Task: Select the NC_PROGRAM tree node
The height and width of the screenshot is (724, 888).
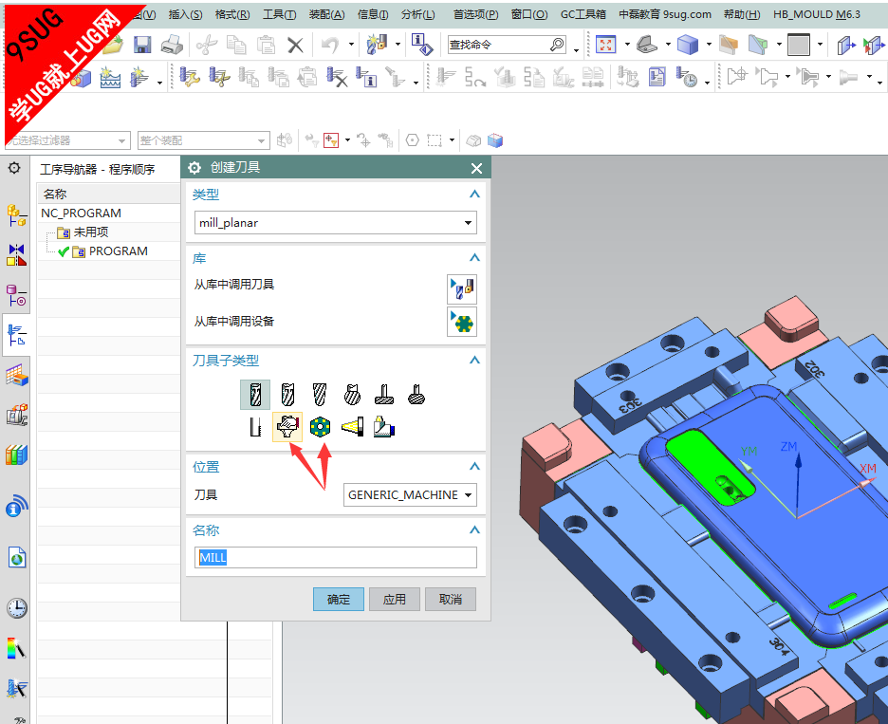Action: pos(81,213)
